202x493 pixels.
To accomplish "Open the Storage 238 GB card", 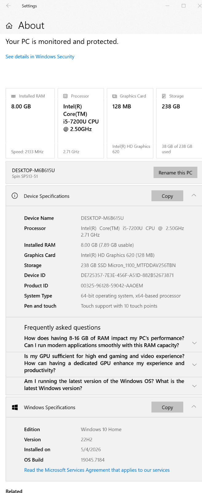I will (x=179, y=123).
